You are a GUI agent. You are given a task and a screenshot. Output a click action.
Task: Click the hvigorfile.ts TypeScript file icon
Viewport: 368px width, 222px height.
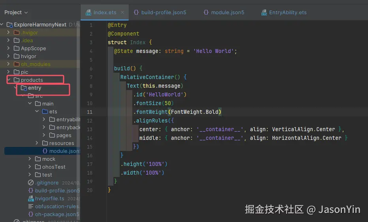31,199
